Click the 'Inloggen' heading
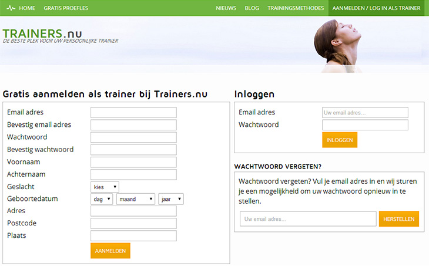The height and width of the screenshot is (266, 429). (254, 95)
